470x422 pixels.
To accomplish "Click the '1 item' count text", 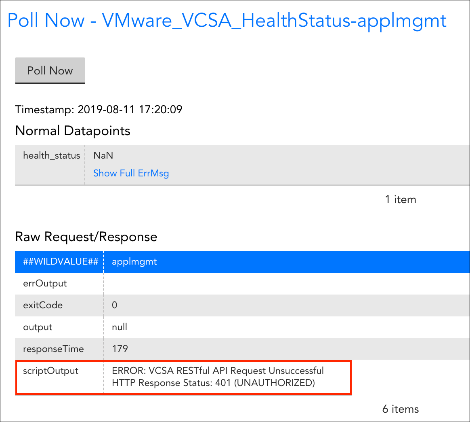I will (x=401, y=199).
